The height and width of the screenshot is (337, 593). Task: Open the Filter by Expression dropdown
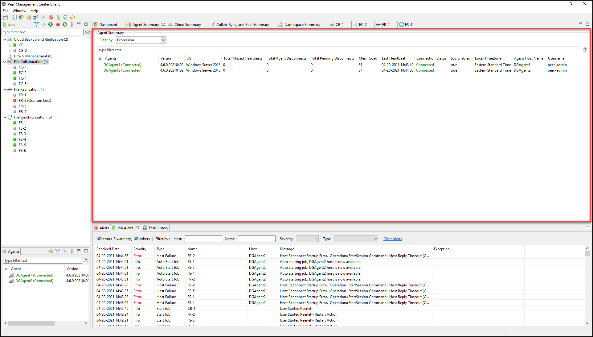pyautogui.click(x=141, y=40)
